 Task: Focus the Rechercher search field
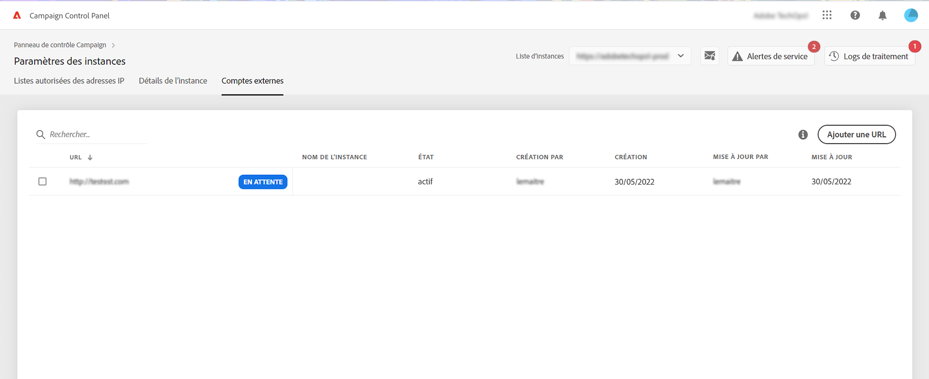97,134
